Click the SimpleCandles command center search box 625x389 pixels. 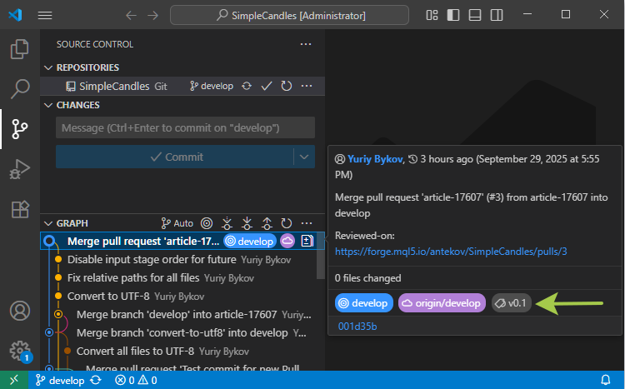[289, 15]
